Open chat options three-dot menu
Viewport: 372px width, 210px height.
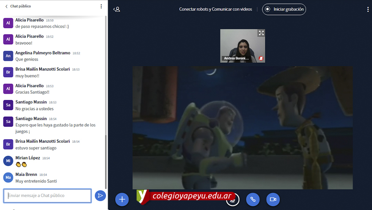pos(101,7)
